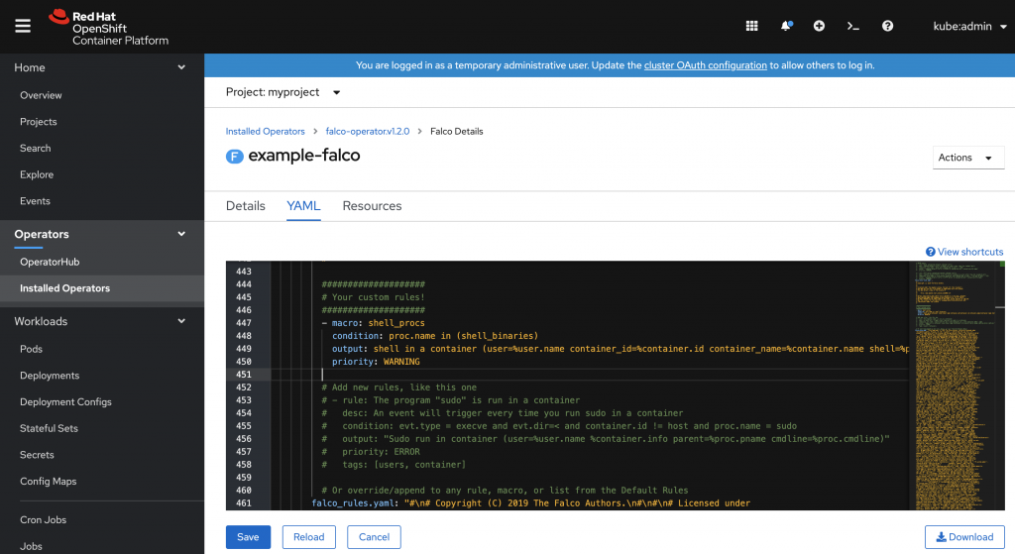Open Projects in the sidebar

click(x=39, y=122)
